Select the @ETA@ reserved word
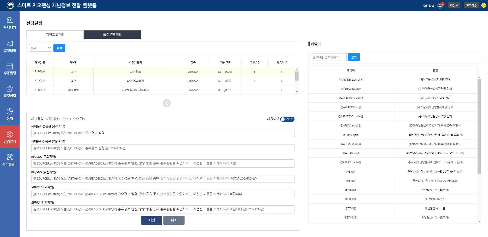Viewport: 488px width, 237px height. pos(351,172)
